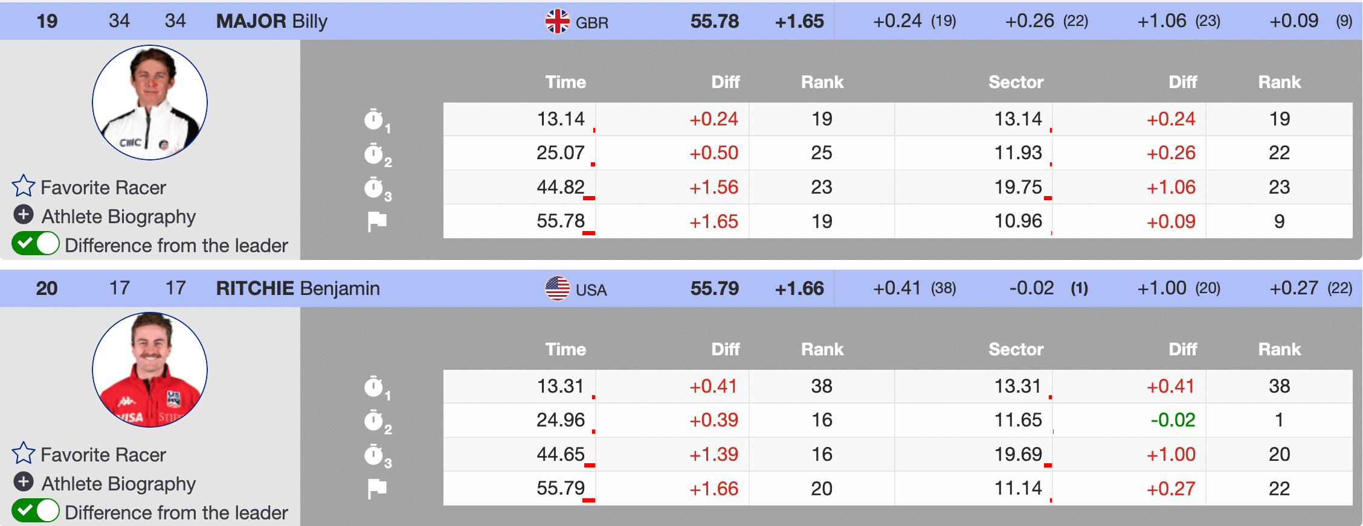Click Ritchie's third intermediate stopwatch icon
This screenshot has height=526, width=1363.
[x=375, y=455]
